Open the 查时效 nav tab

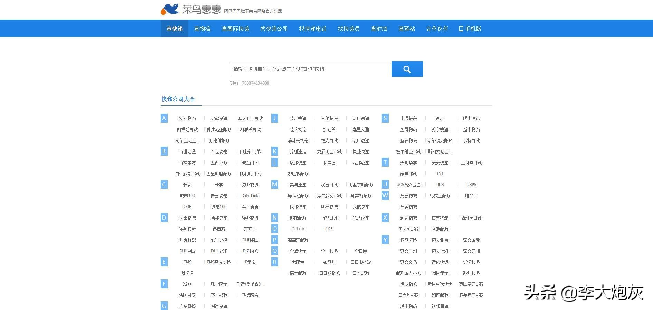[x=379, y=29]
